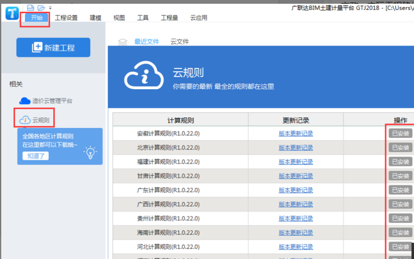Click the banner subtitle 你需要的最新 最全的规则都在这里
The image size is (414, 259).
(224, 87)
